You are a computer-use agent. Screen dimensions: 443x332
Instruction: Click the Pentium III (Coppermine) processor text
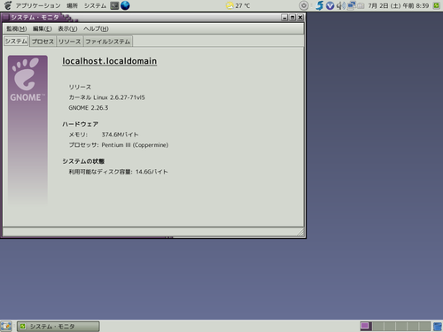point(135,145)
